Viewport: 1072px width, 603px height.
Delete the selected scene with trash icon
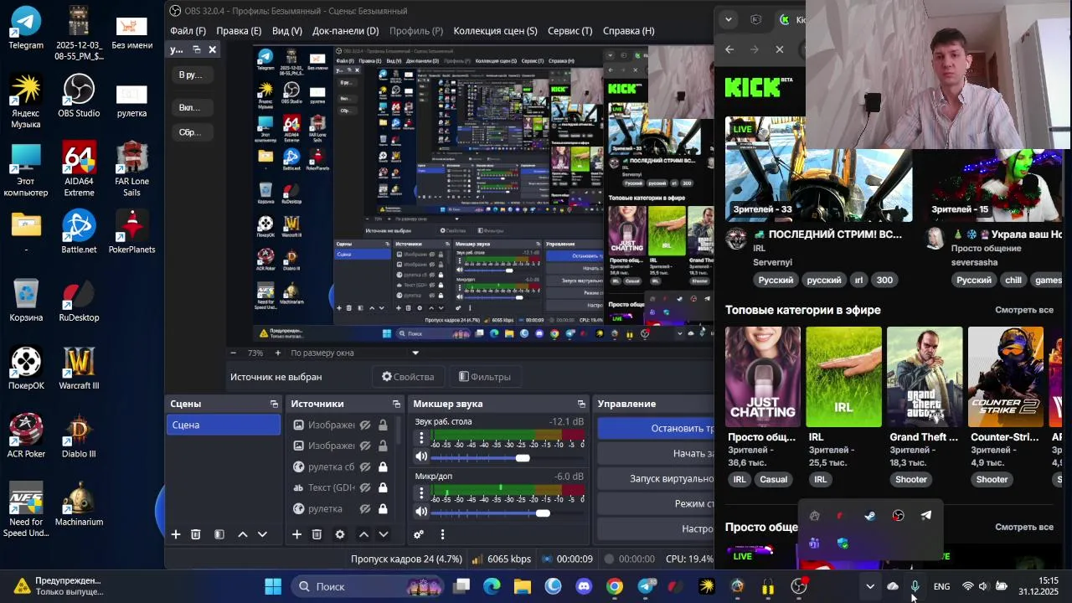(x=196, y=534)
